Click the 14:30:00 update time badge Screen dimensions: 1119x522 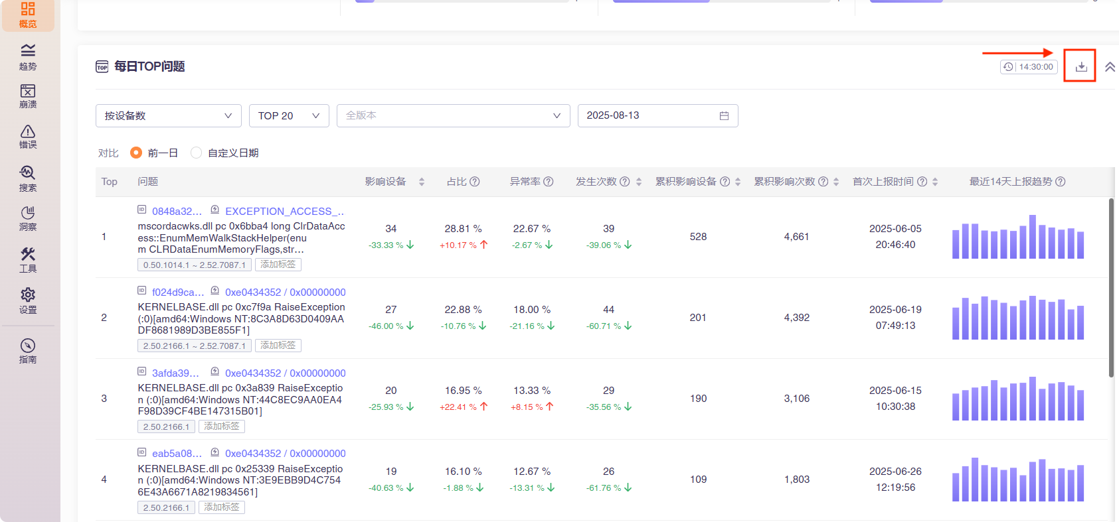click(x=1029, y=67)
